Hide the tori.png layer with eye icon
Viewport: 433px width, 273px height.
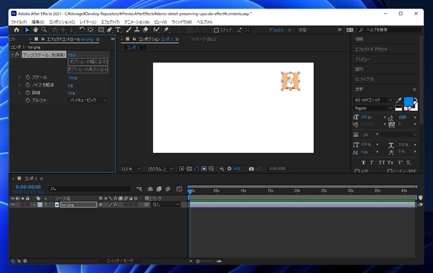(x=13, y=205)
